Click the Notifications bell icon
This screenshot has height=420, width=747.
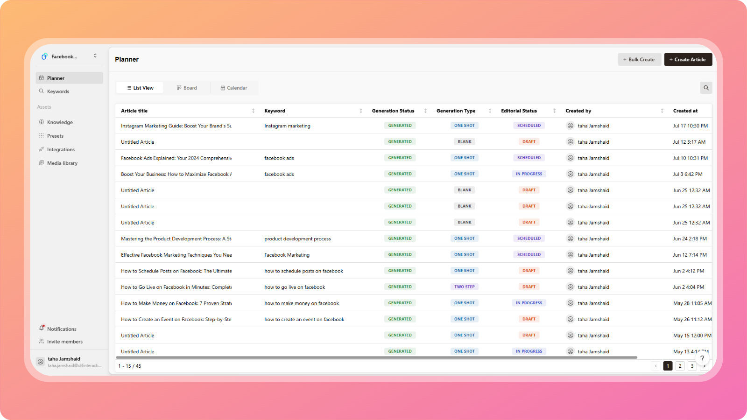(x=42, y=329)
